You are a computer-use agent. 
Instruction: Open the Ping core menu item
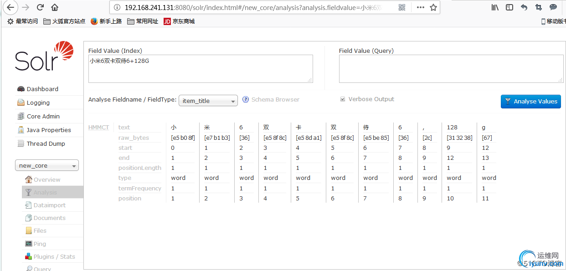click(x=36, y=244)
